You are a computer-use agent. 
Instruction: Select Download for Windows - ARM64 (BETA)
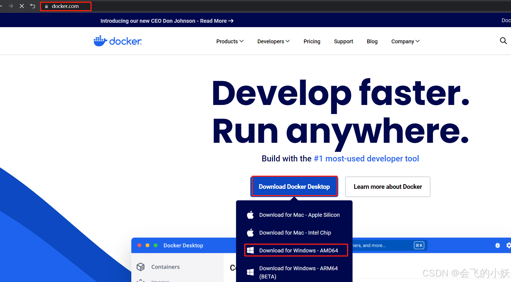pos(299,272)
